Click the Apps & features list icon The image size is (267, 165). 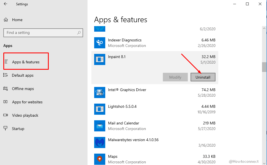pyautogui.click(x=6, y=62)
